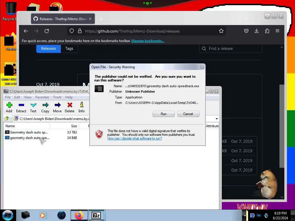Click the Save to Pocket icon

tap(246, 31)
